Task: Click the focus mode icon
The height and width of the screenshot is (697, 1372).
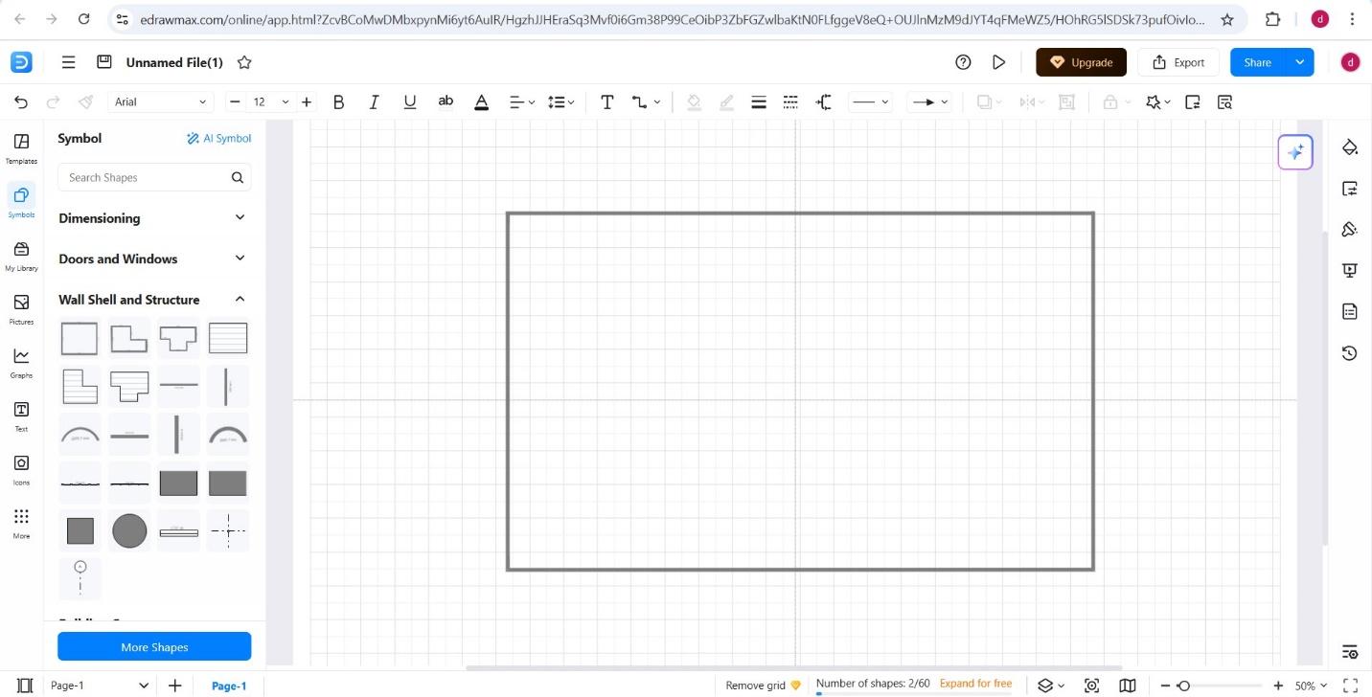Action: (x=1091, y=686)
